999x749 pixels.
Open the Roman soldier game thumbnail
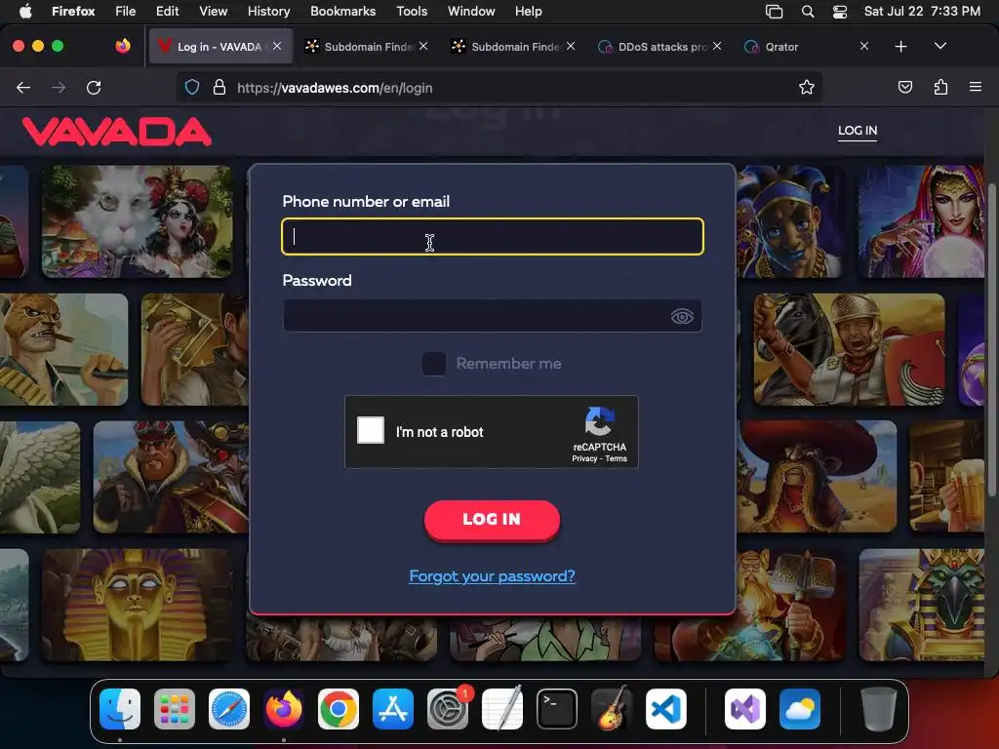(850, 349)
